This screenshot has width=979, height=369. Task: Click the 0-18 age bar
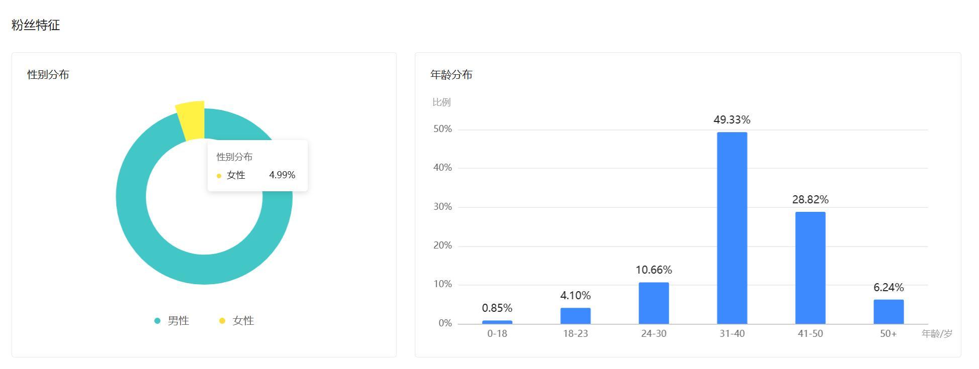coord(497,322)
